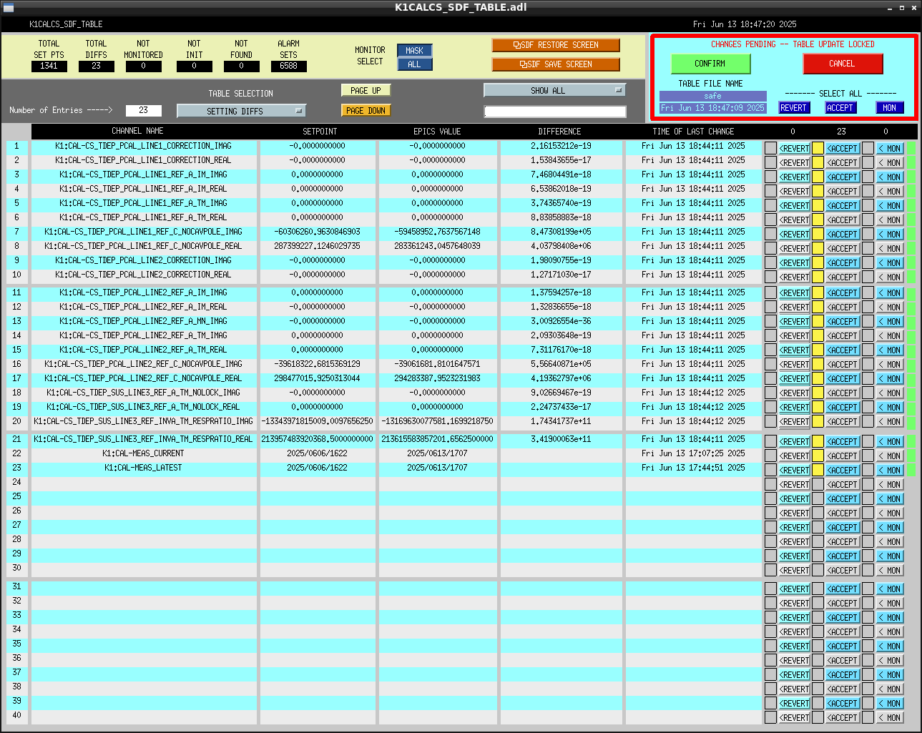Open the SDF RESTORE SCREEN related display

556,45
